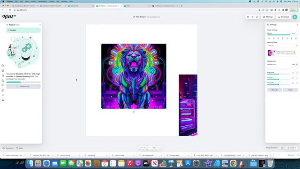The height and width of the screenshot is (169, 300).
Task: Open the settings gear icon in the top toolbar
Action: pyautogui.click(x=248, y=17)
